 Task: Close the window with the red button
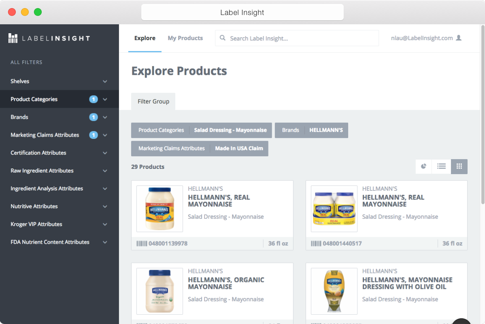coord(12,12)
